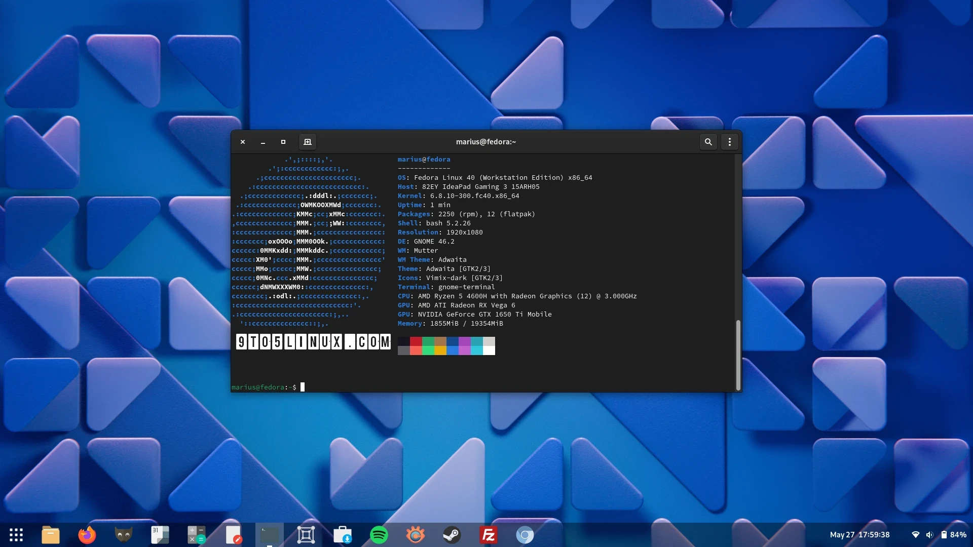
Task: Open the terminal three-dot menu
Action: [x=729, y=142]
